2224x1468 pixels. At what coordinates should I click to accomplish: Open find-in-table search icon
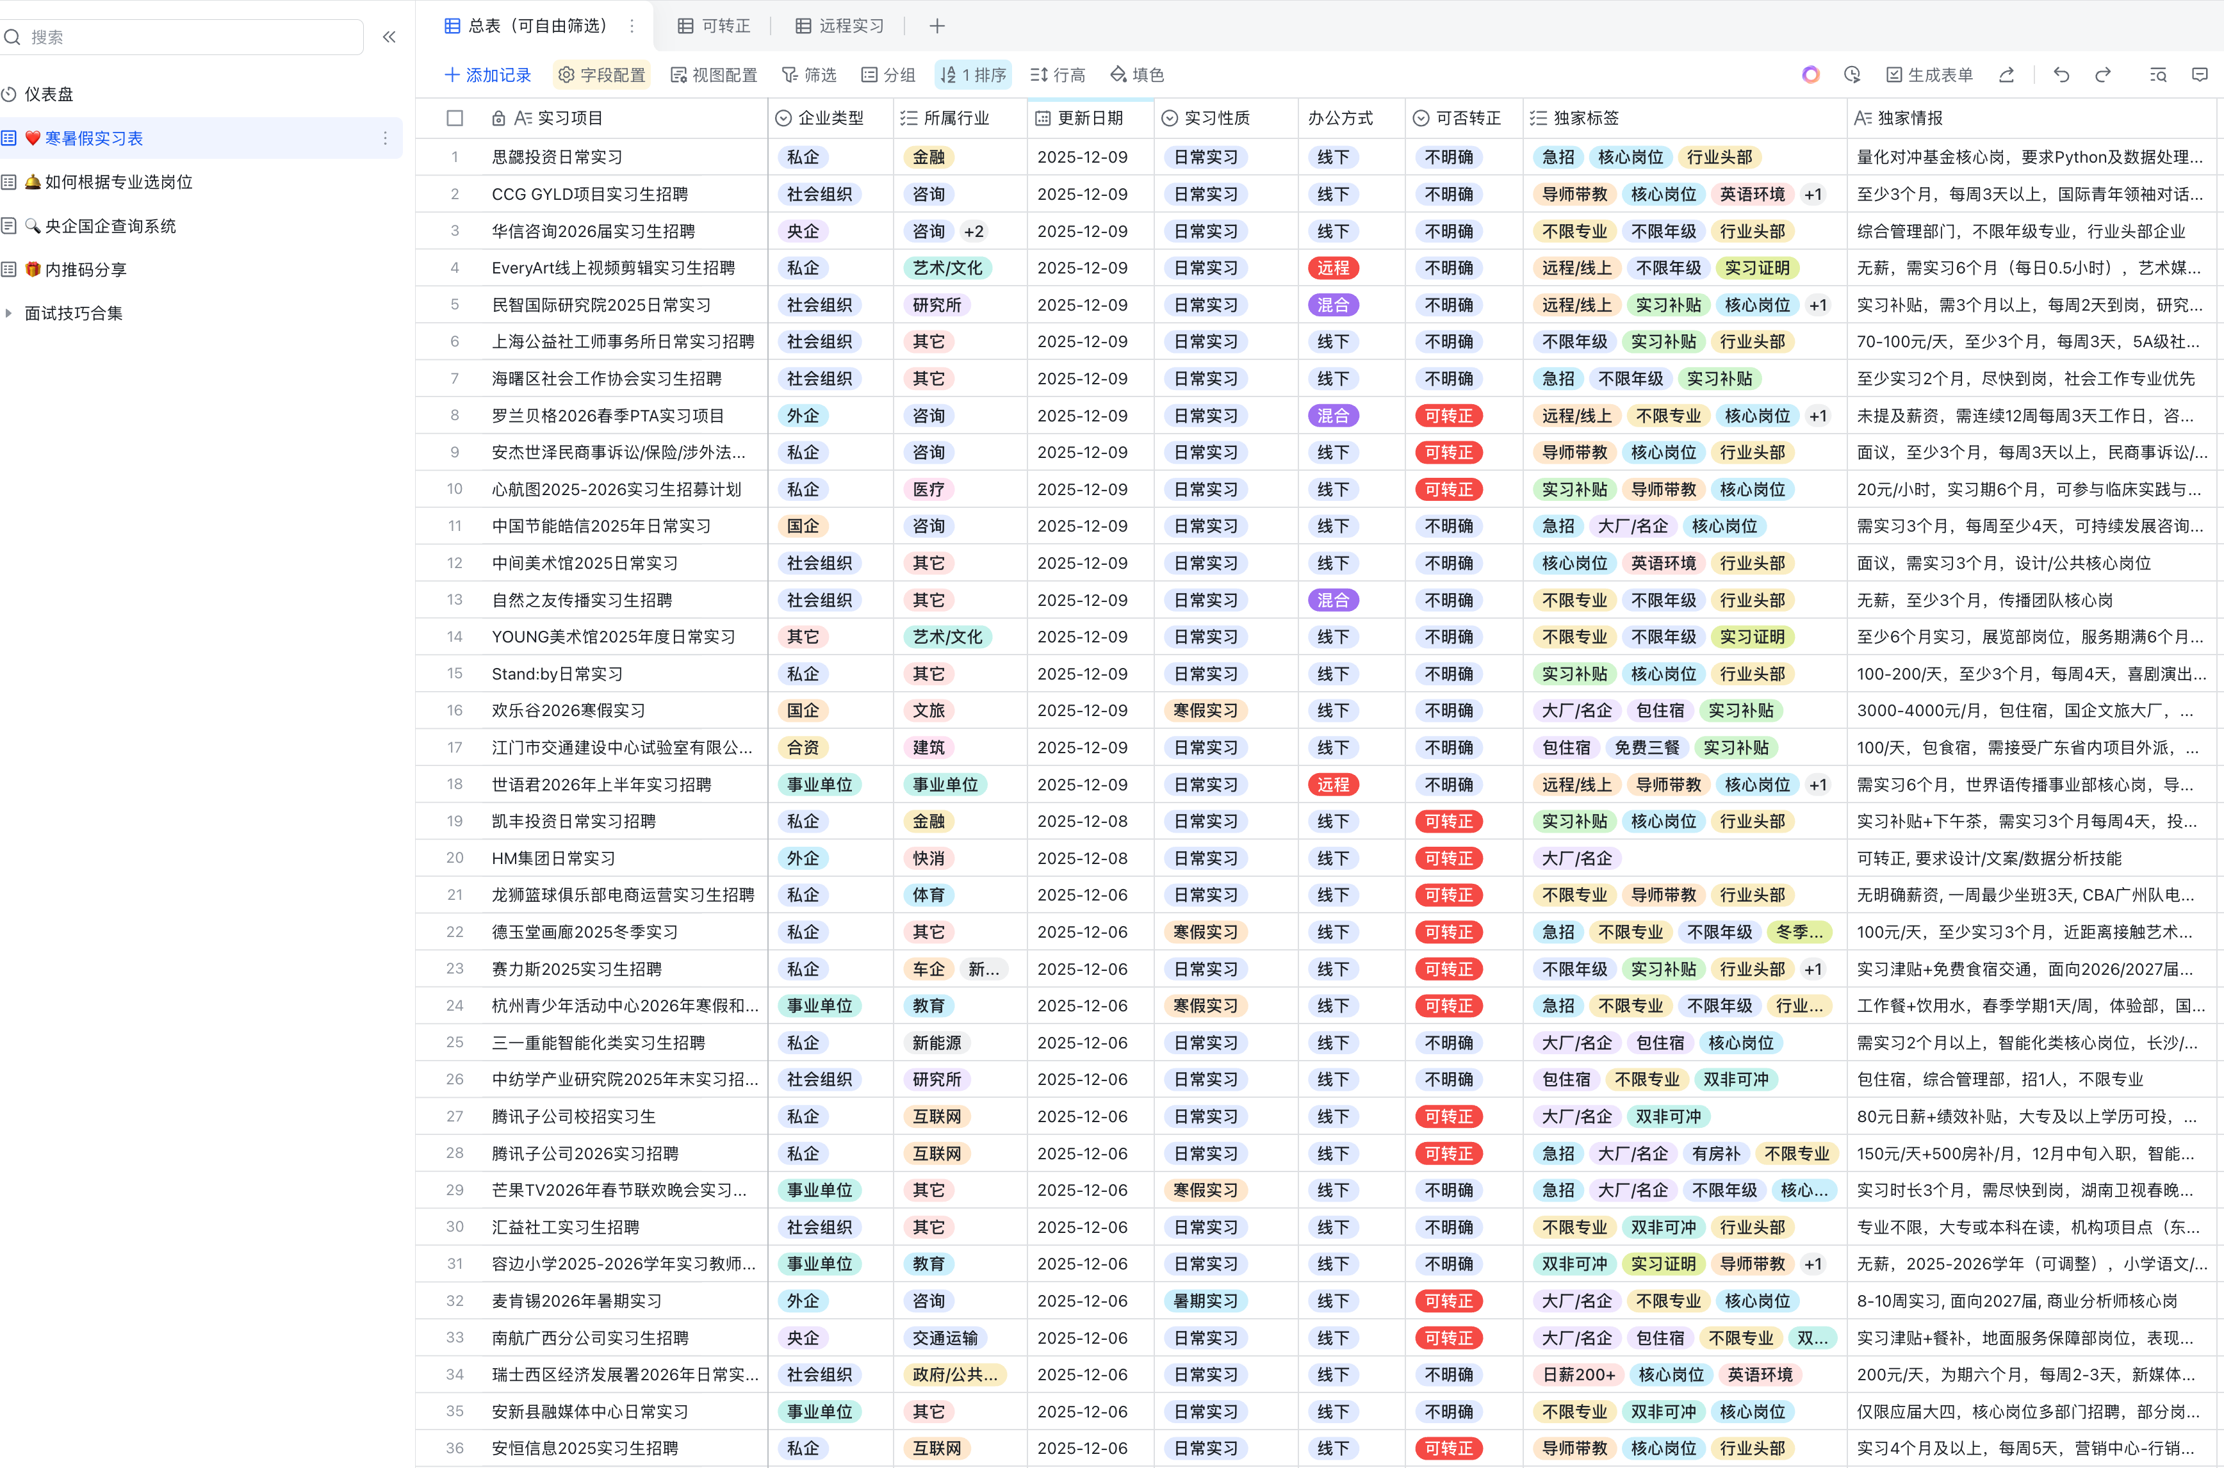coord(2157,75)
